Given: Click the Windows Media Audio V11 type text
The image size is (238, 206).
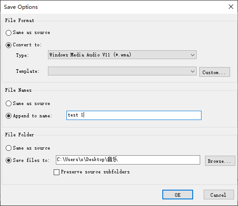Looking at the screenshot, I should click(90, 55).
